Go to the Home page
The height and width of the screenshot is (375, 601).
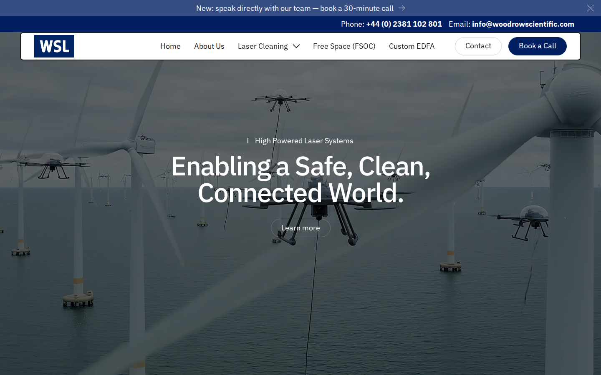170,46
